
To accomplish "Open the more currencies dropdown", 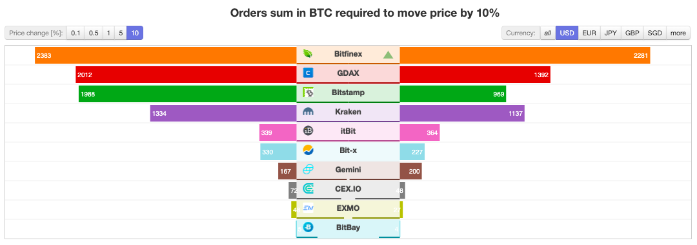I will coord(678,33).
